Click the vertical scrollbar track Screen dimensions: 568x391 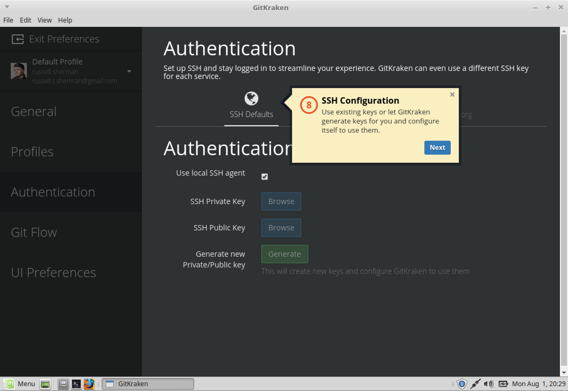pos(564,200)
